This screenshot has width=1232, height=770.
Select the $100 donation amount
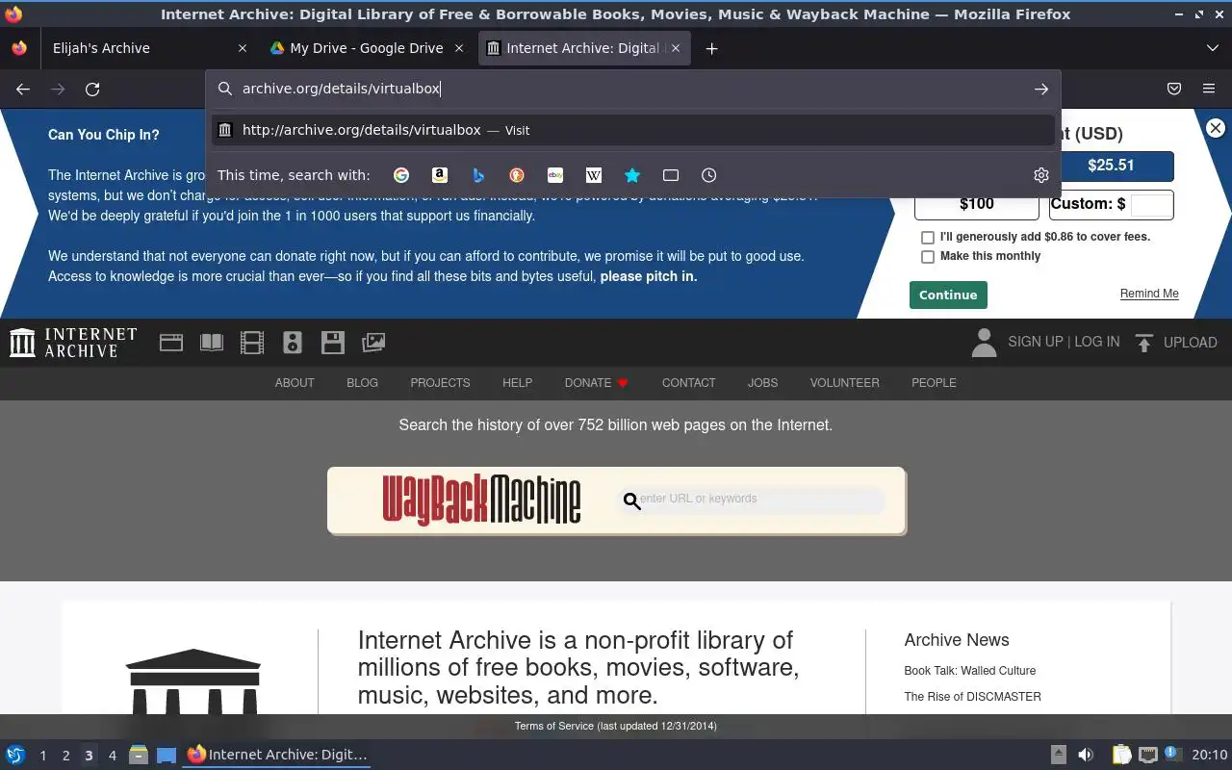977,204
